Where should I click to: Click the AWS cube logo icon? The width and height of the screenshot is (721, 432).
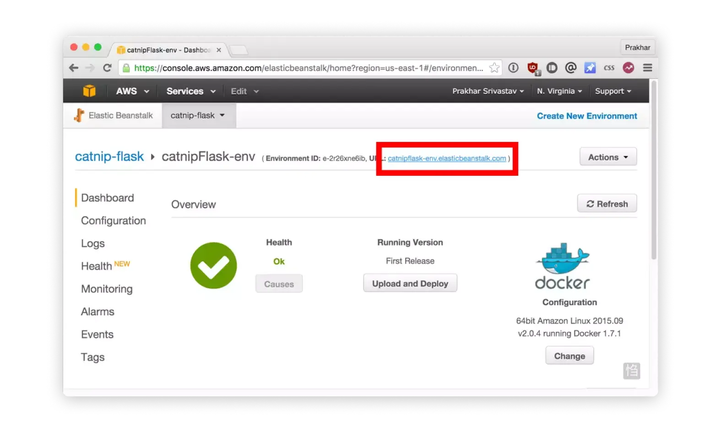click(x=89, y=91)
